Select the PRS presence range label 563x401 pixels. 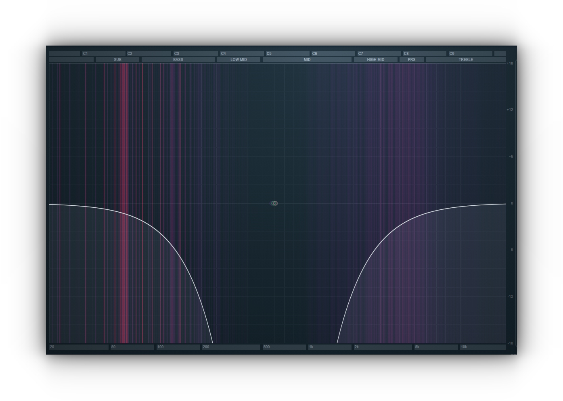click(x=412, y=60)
